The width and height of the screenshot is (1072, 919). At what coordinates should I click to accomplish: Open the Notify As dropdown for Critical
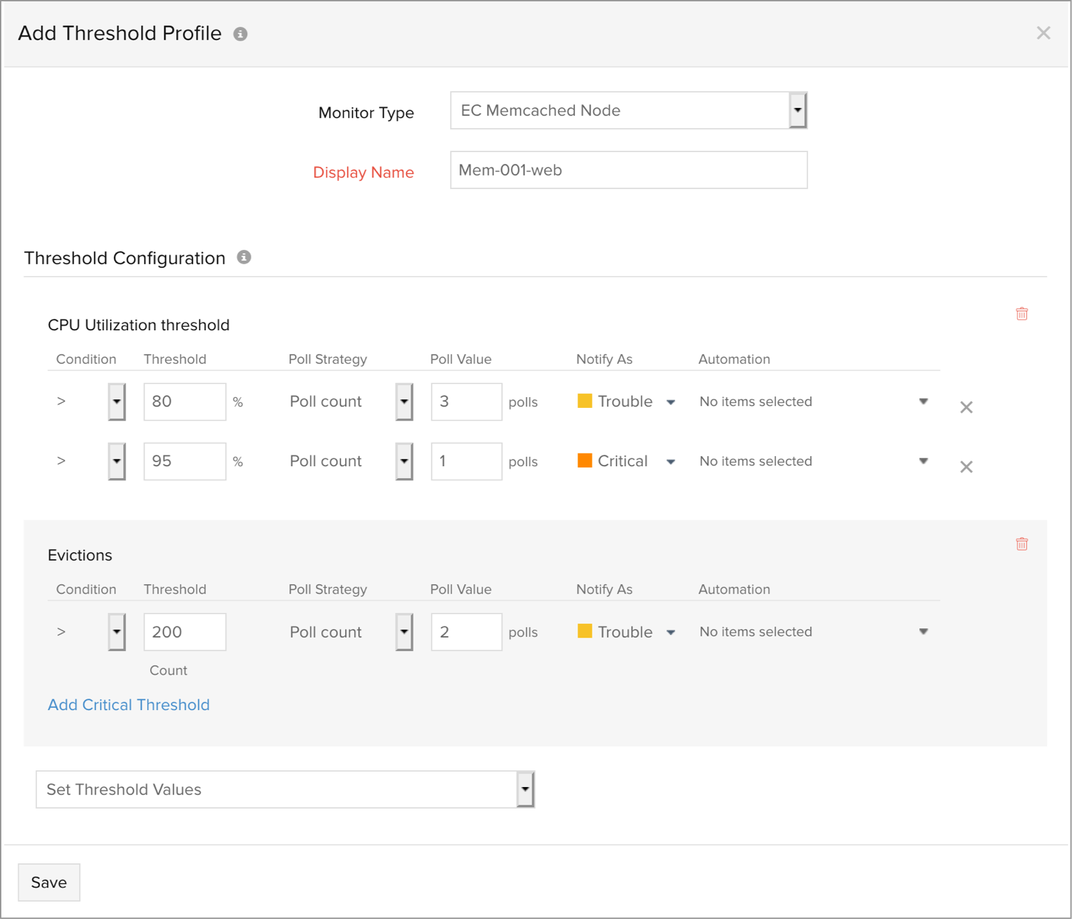pyautogui.click(x=670, y=460)
